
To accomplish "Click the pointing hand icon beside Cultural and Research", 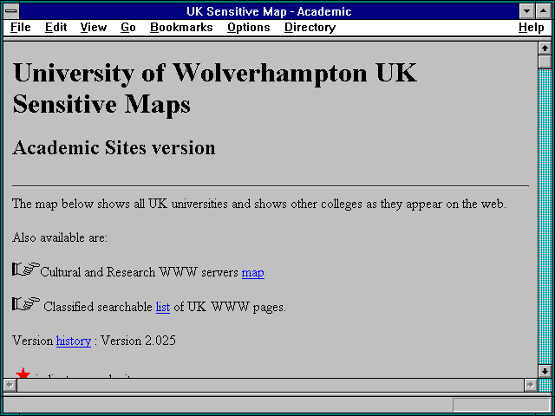I will click(x=25, y=270).
